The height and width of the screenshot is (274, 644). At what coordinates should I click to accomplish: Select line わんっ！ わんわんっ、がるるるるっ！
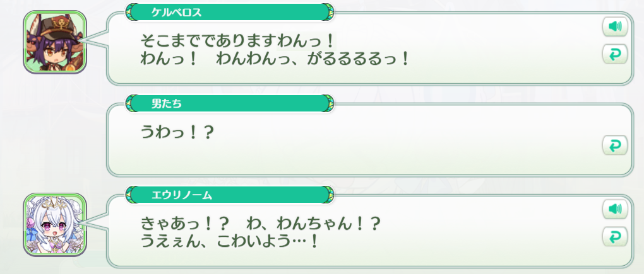click(275, 60)
